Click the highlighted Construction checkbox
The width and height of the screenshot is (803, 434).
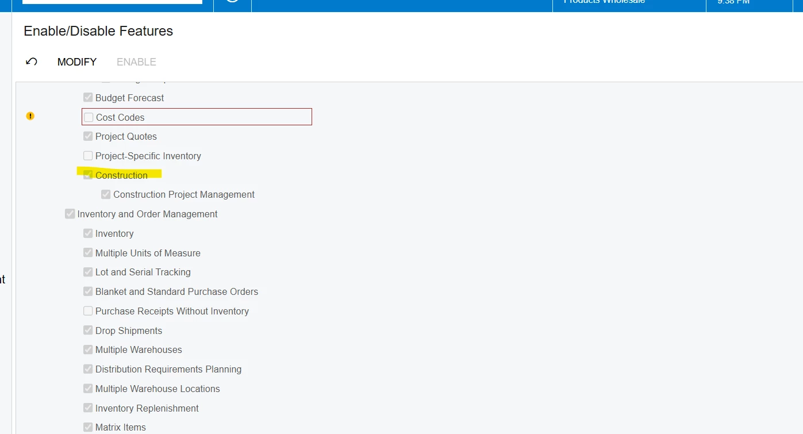[x=88, y=175]
